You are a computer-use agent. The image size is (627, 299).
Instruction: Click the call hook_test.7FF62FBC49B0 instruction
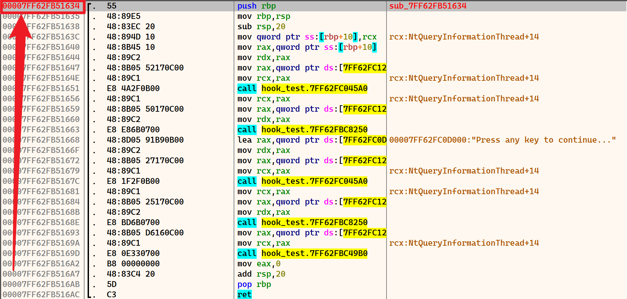click(x=302, y=254)
